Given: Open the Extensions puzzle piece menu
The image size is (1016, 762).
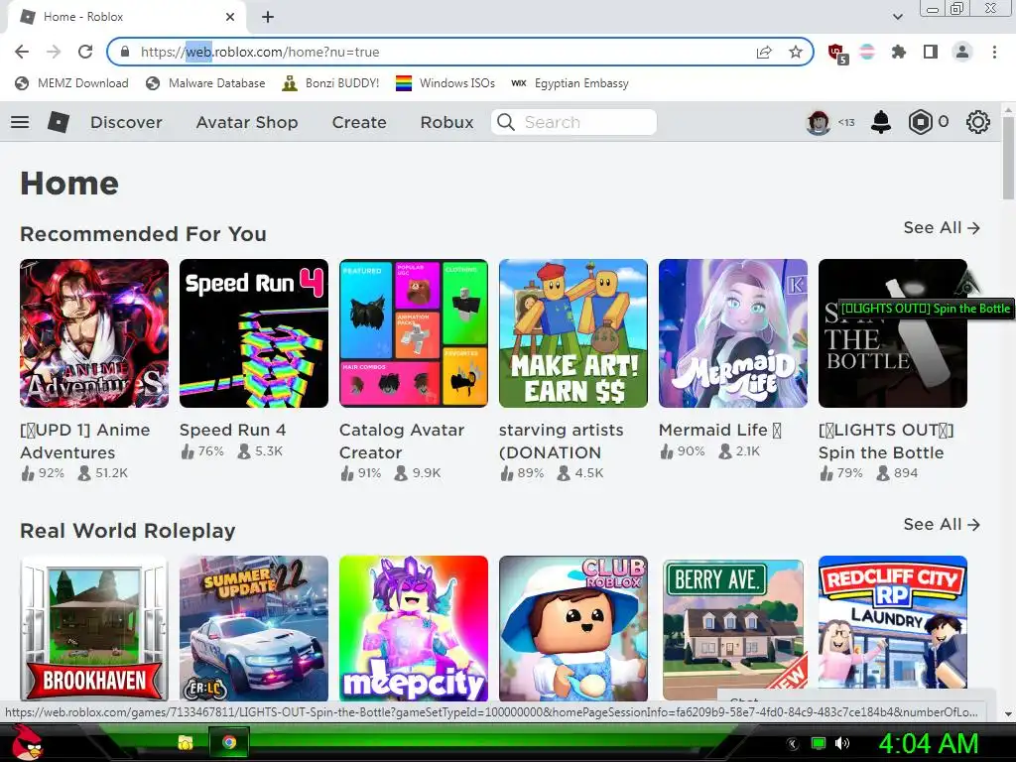Looking at the screenshot, I should pyautogui.click(x=899, y=52).
